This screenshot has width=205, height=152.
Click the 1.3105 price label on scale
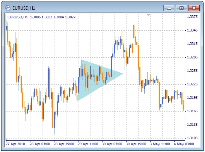pyautogui.click(x=192, y=138)
